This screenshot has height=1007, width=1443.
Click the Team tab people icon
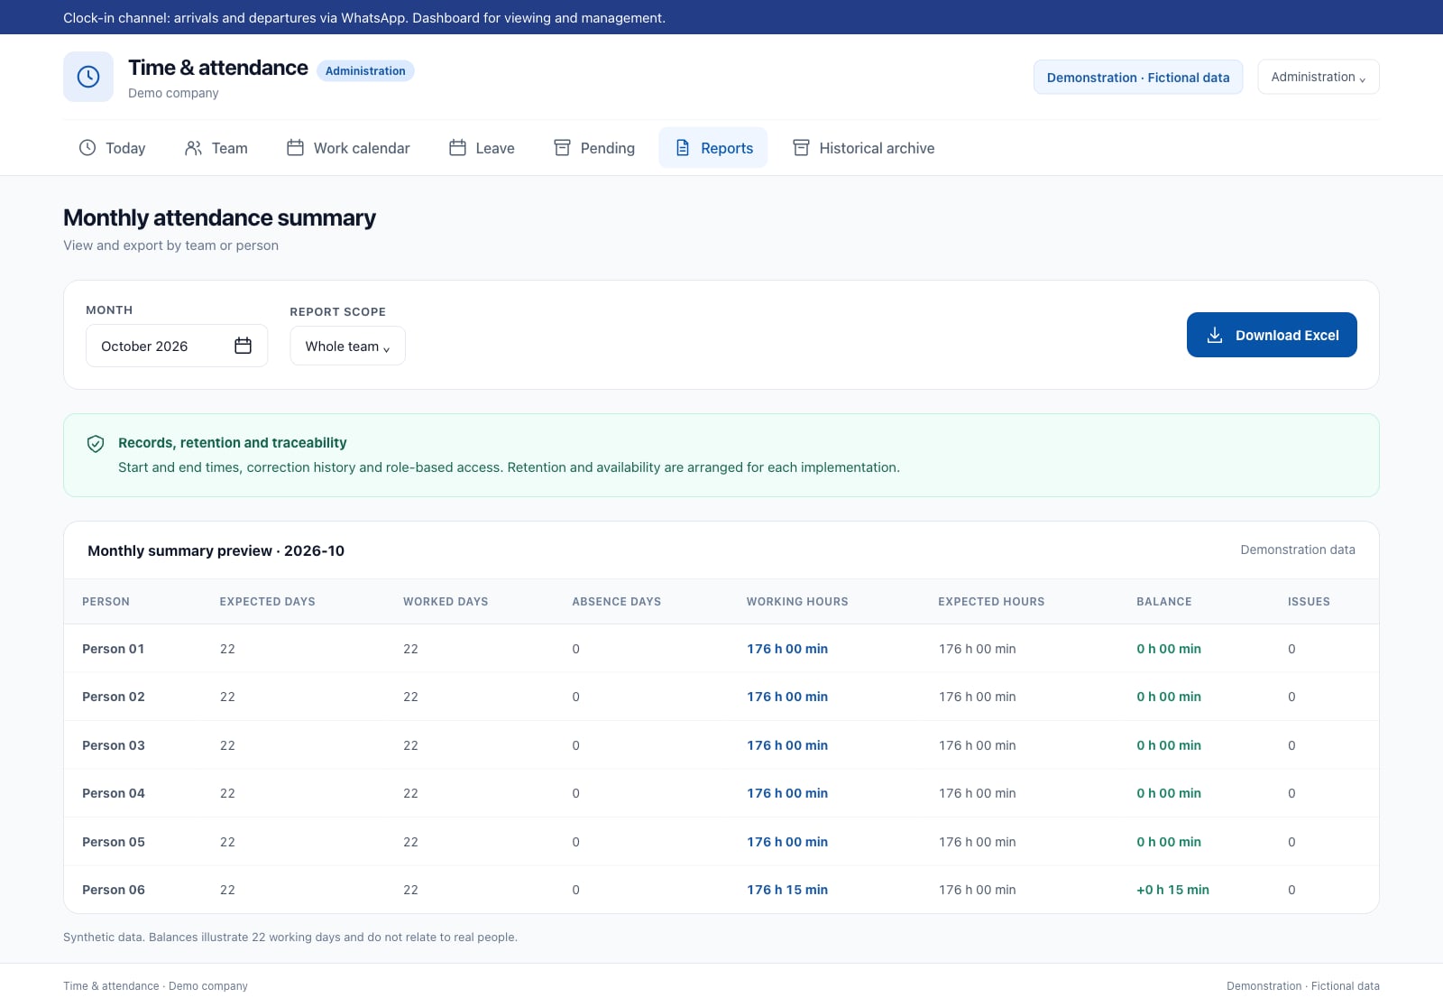click(193, 148)
